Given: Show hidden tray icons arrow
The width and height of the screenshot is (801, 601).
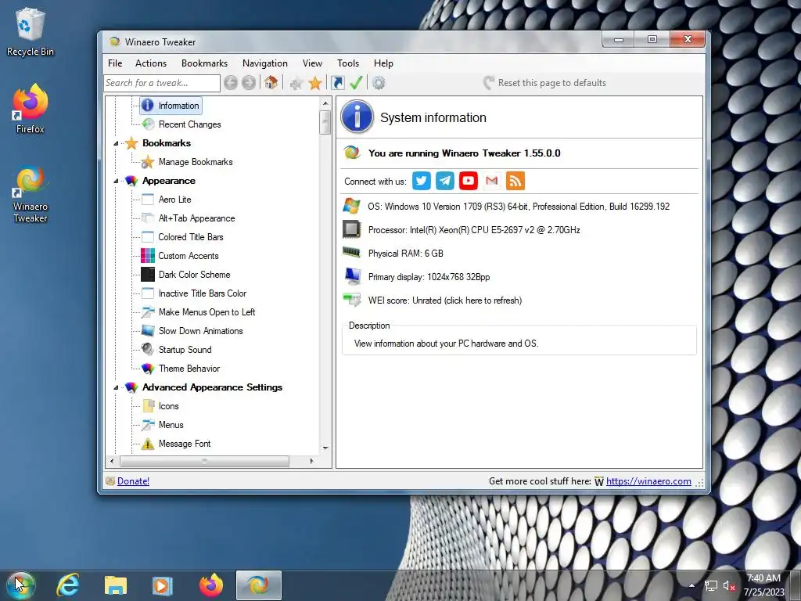Looking at the screenshot, I should pos(691,585).
